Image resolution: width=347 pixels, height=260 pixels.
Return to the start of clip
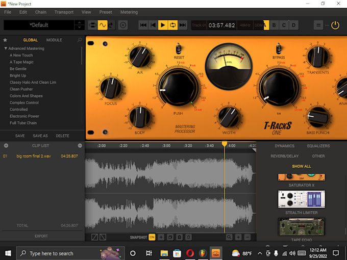(153, 25)
